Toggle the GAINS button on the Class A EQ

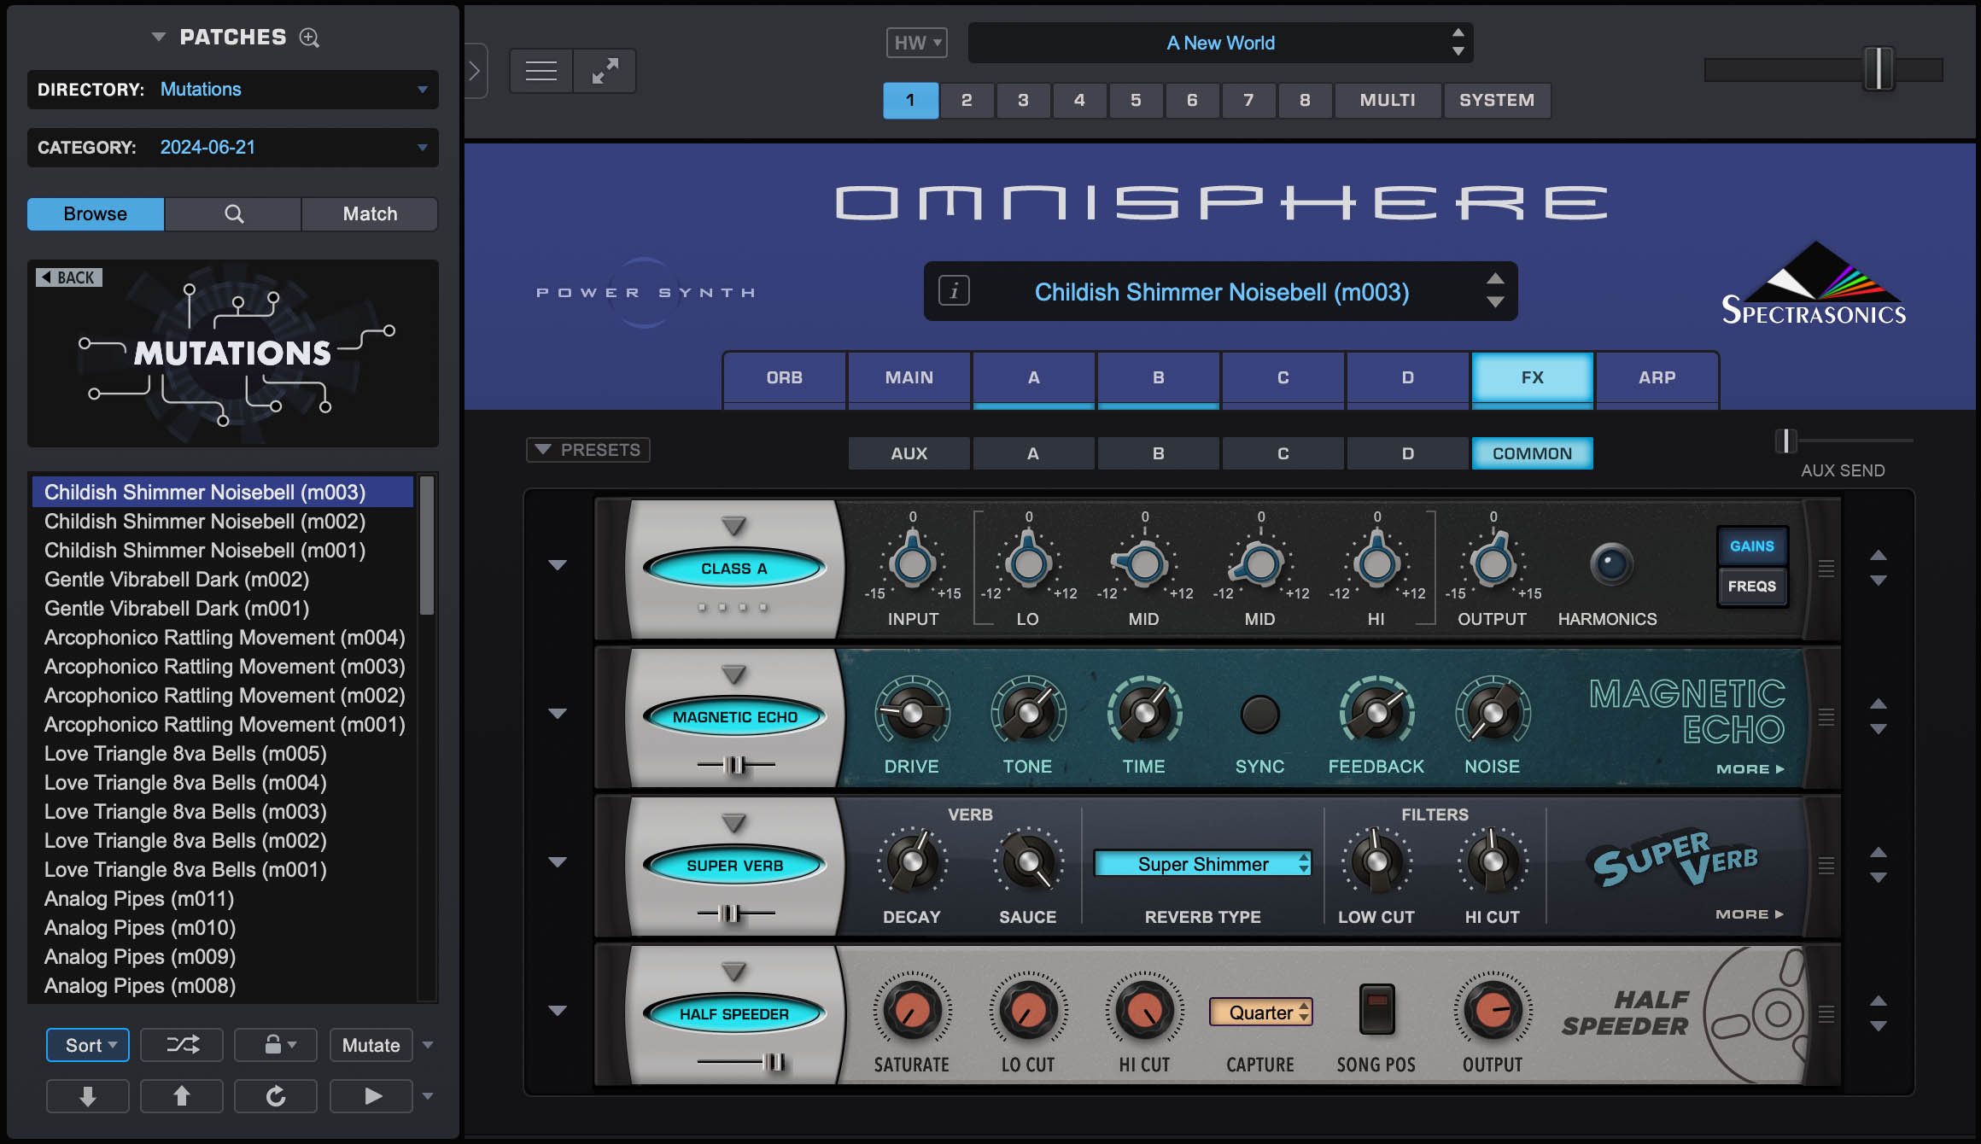point(1751,545)
